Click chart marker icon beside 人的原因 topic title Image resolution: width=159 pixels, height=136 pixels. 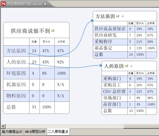click(x=127, y=66)
